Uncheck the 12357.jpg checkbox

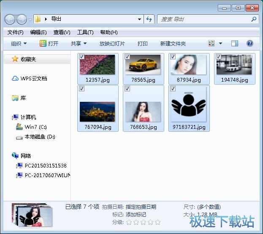pos(81,57)
